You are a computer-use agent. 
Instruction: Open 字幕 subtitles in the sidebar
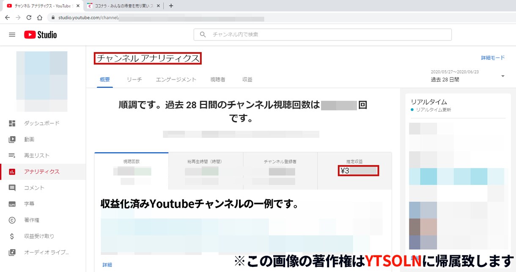(42, 203)
